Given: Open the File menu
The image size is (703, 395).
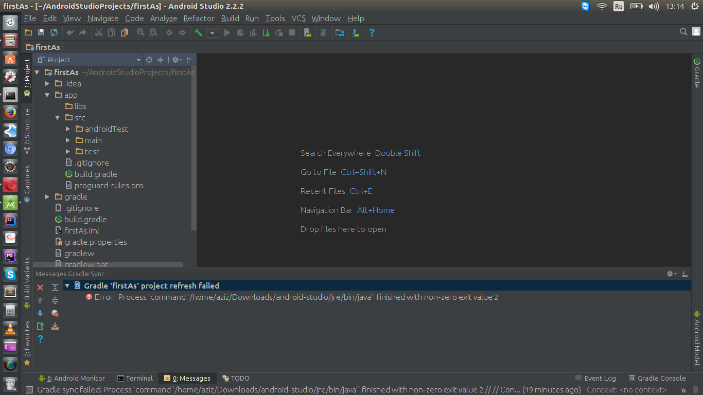Looking at the screenshot, I should [30, 19].
